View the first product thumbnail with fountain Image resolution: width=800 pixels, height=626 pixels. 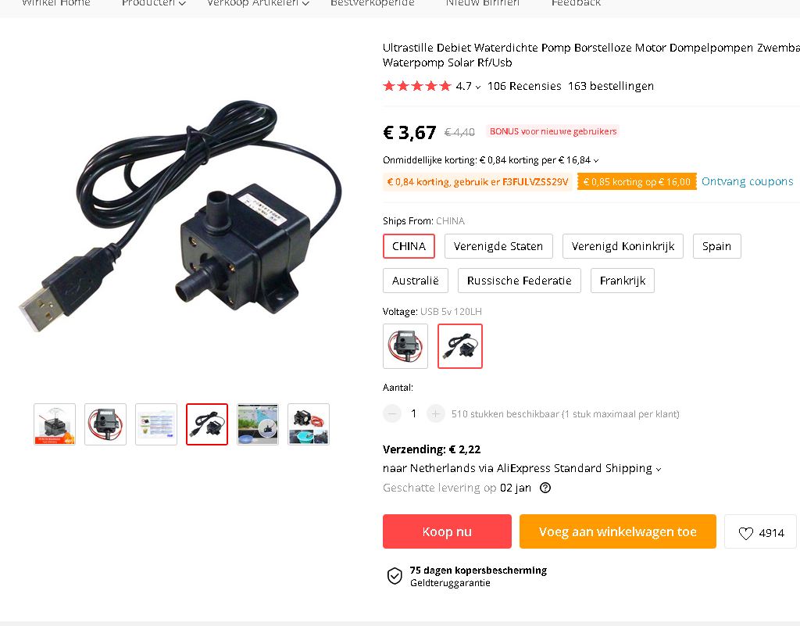pos(55,424)
